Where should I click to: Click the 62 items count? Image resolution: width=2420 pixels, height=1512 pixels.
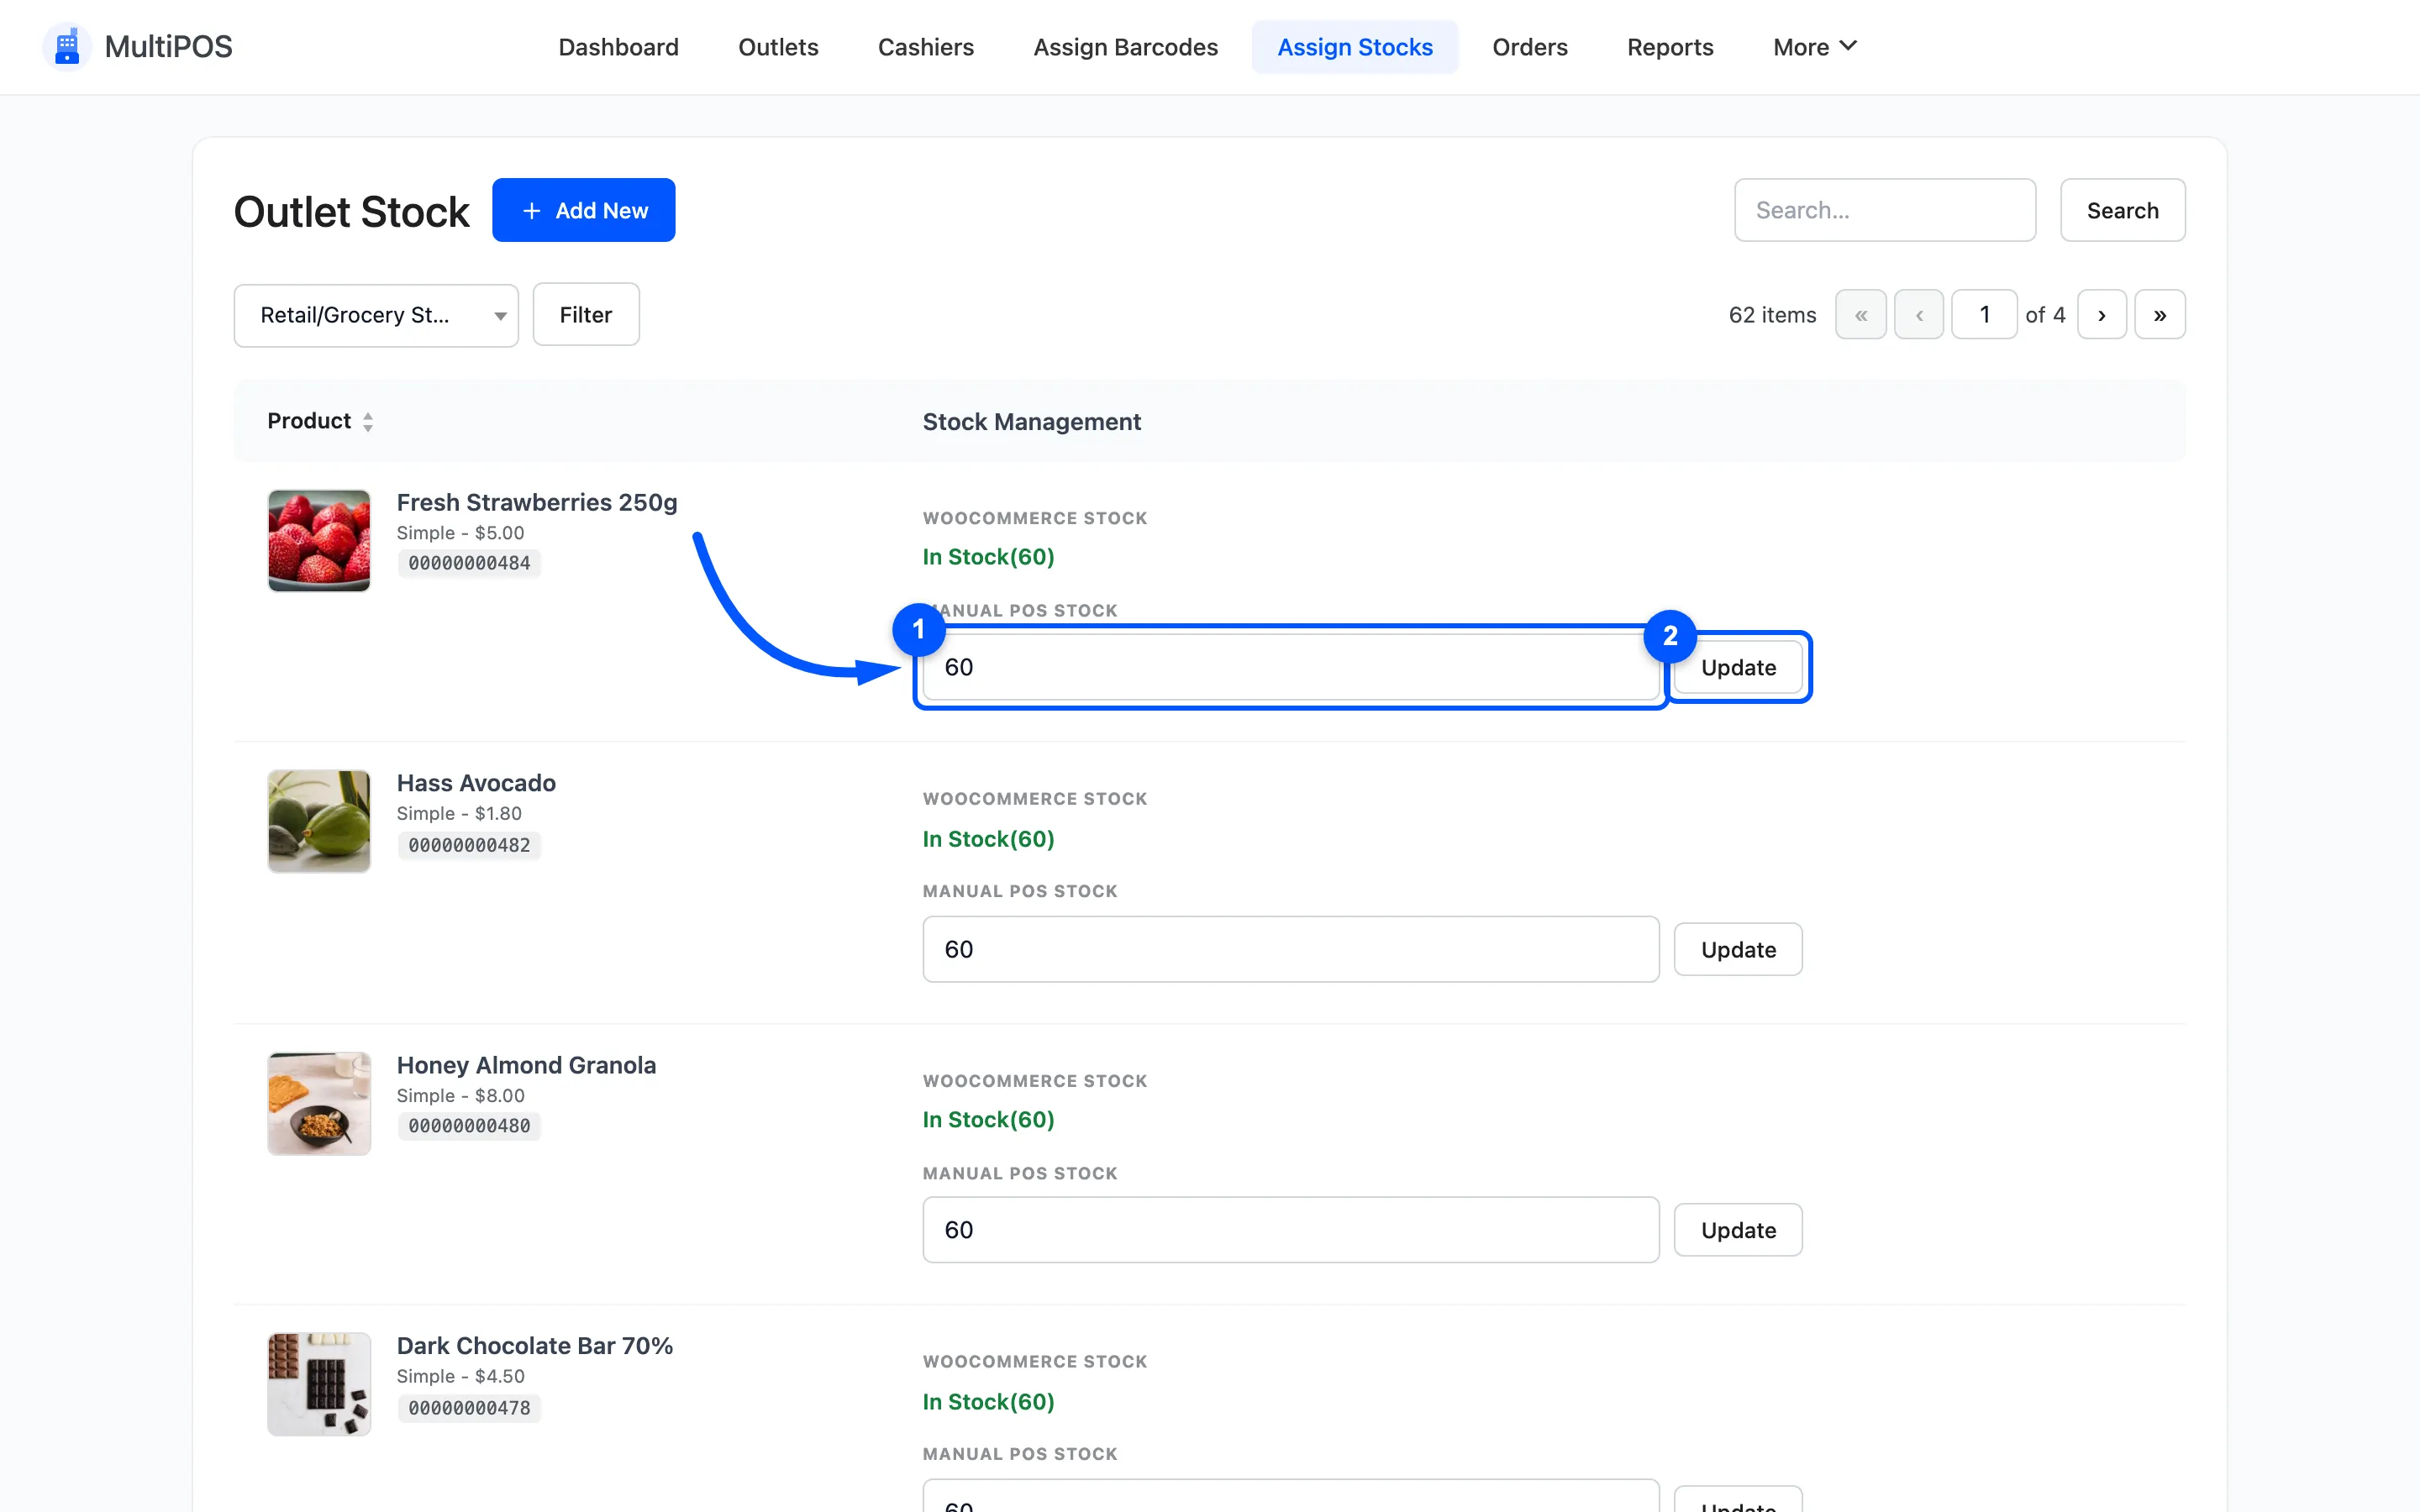1772,315
